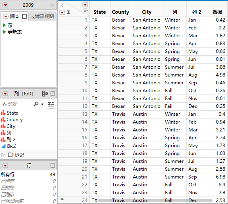Click the 已选定 row
228x204 pixels.
(28, 181)
